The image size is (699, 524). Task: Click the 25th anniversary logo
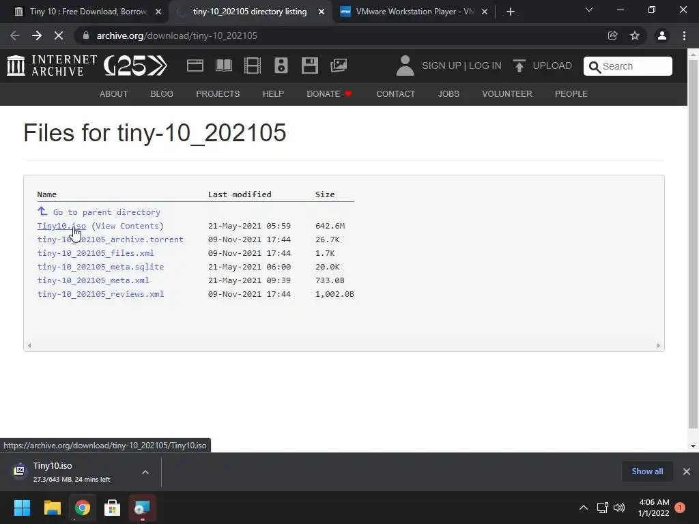click(x=136, y=65)
